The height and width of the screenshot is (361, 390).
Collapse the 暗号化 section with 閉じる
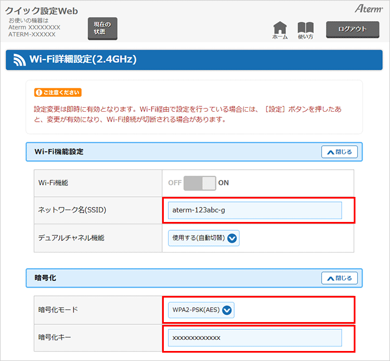pyautogui.click(x=339, y=278)
